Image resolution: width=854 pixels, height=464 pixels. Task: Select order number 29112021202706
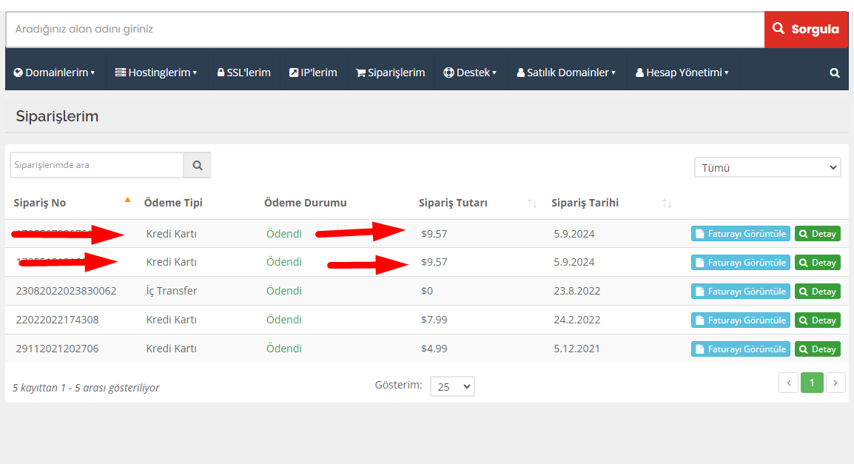point(57,349)
